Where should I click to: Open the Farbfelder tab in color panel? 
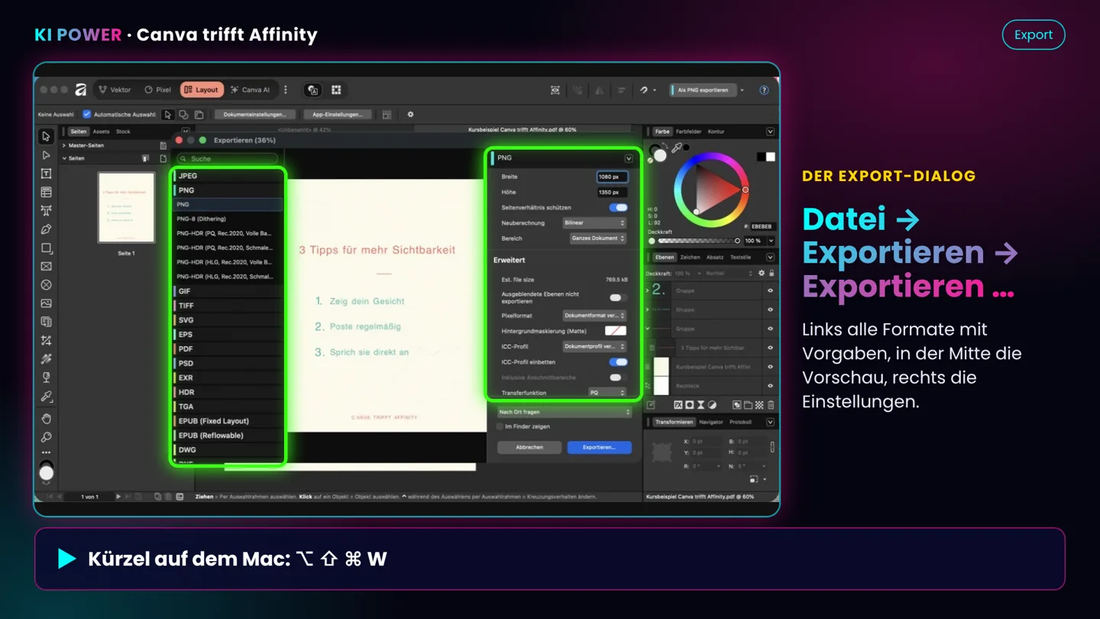point(688,131)
